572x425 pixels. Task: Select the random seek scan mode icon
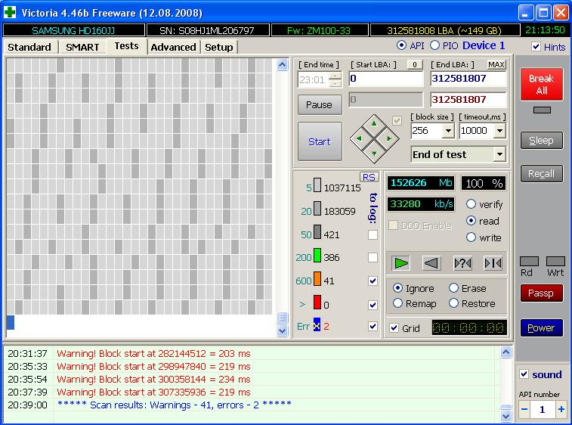point(462,262)
